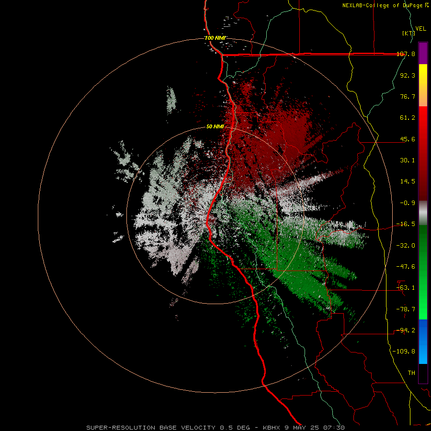Click the TH legend label
This screenshot has height=431, width=431.
coord(411,373)
